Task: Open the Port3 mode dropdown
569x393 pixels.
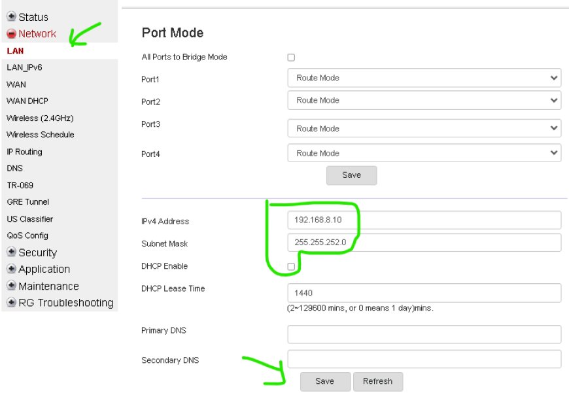Action: (424, 128)
